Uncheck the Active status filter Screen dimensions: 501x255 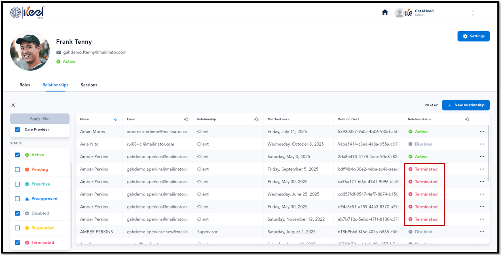click(17, 155)
